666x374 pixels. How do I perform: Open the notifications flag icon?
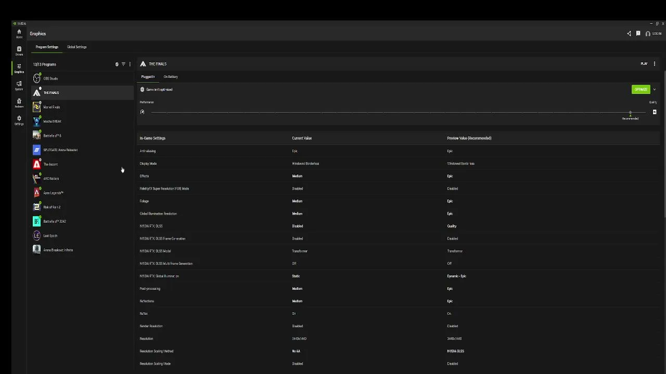pyautogui.click(x=638, y=34)
